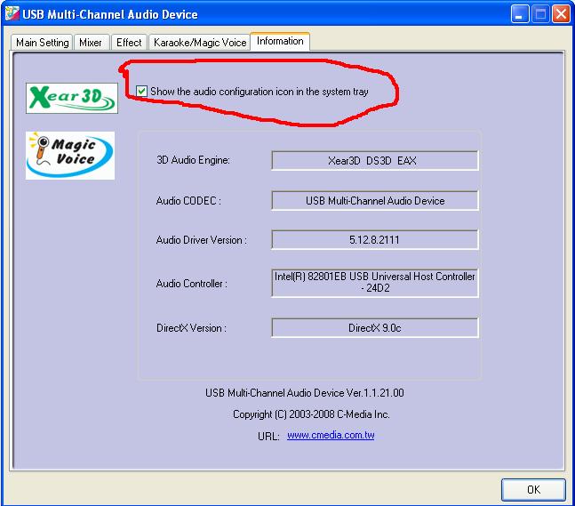Select the Karaoke/Magic Voice tab
This screenshot has height=506, width=575.
tap(200, 43)
